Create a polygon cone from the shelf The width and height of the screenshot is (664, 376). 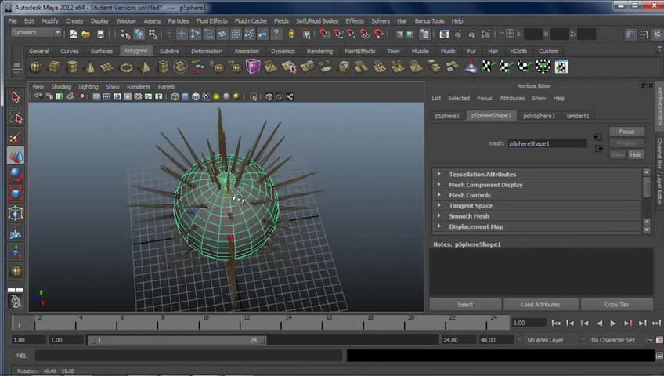pyautogui.click(x=90, y=67)
